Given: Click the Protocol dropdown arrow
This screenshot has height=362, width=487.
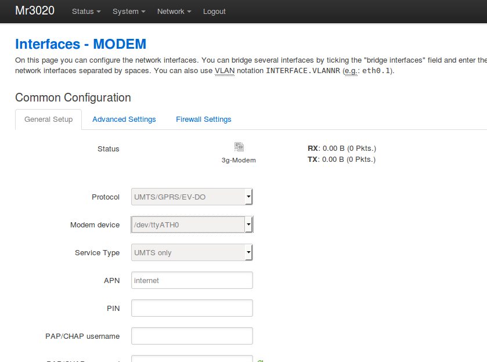Looking at the screenshot, I should coord(249,197).
